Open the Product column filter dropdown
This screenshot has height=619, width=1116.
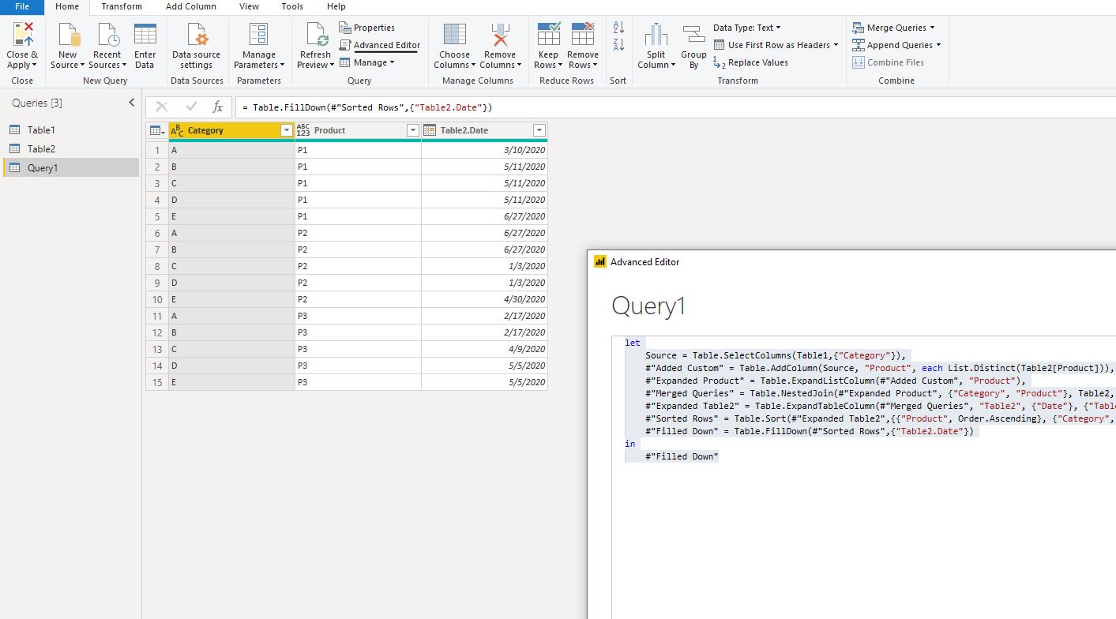click(x=412, y=130)
